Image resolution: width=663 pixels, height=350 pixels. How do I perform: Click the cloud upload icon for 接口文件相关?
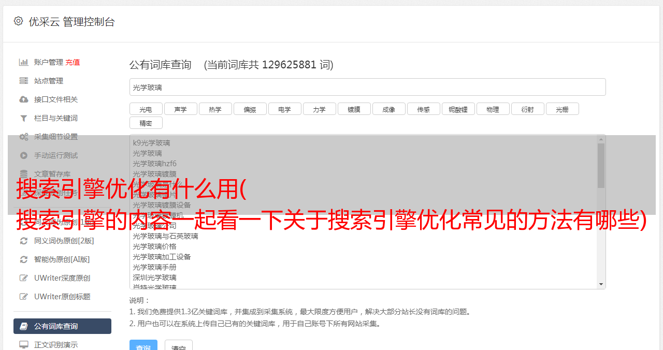point(24,99)
